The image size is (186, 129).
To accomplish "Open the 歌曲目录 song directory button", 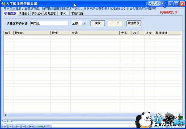I will point(134,23).
